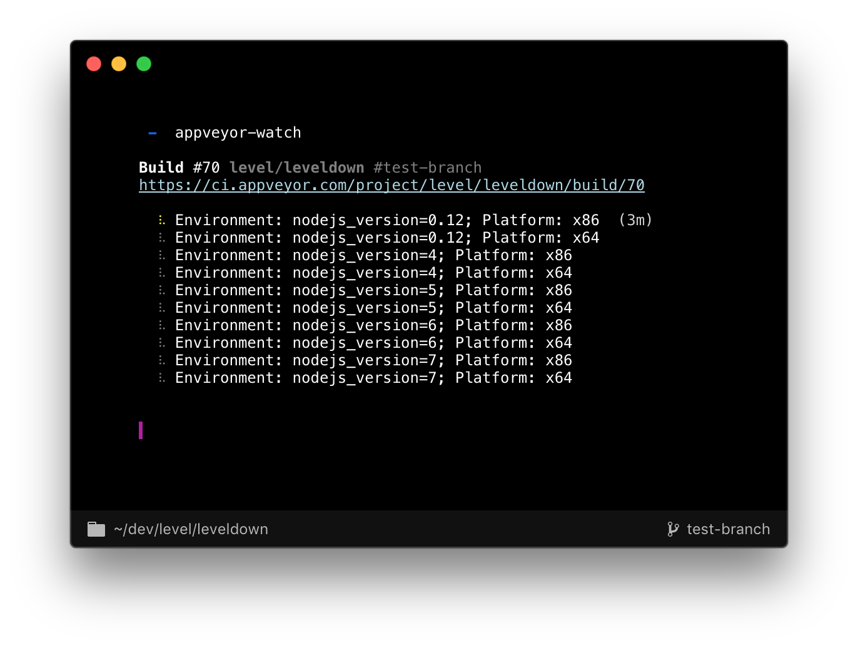Click the test-branch label in status bar
Image resolution: width=858 pixels, height=648 pixels.
(x=729, y=529)
